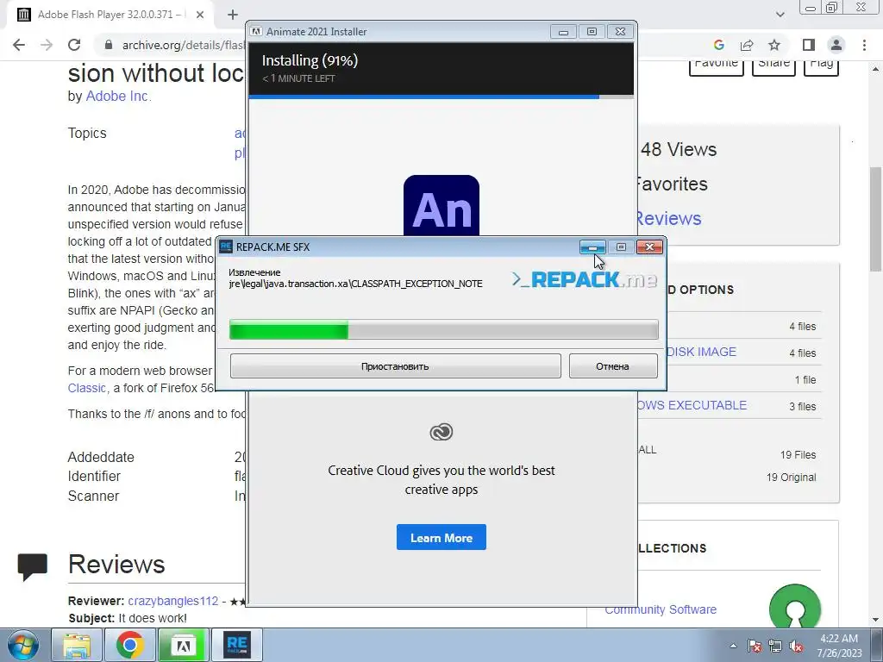Screen dimensions: 883x662
Task: Open Community Software collection link
Action: [661, 609]
